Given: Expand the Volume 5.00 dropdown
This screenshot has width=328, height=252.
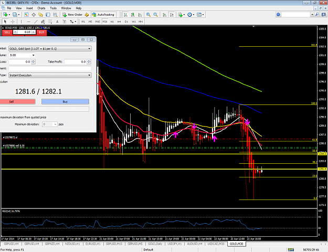Looking at the screenshot, I should (x=22, y=55).
